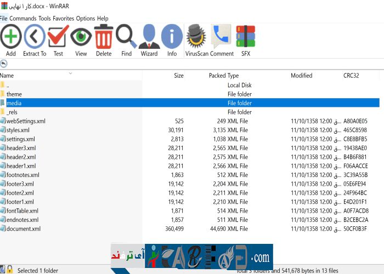Start the VirusScan tool
This screenshot has width=384, height=274.
click(x=196, y=37)
